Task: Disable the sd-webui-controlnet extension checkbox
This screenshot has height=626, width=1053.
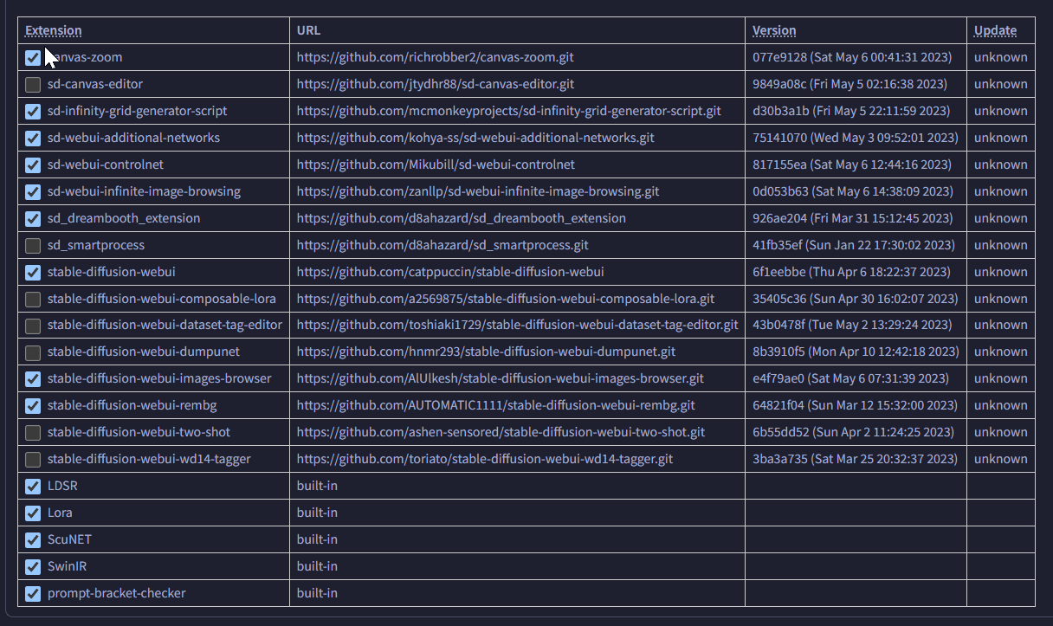Action: [33, 165]
